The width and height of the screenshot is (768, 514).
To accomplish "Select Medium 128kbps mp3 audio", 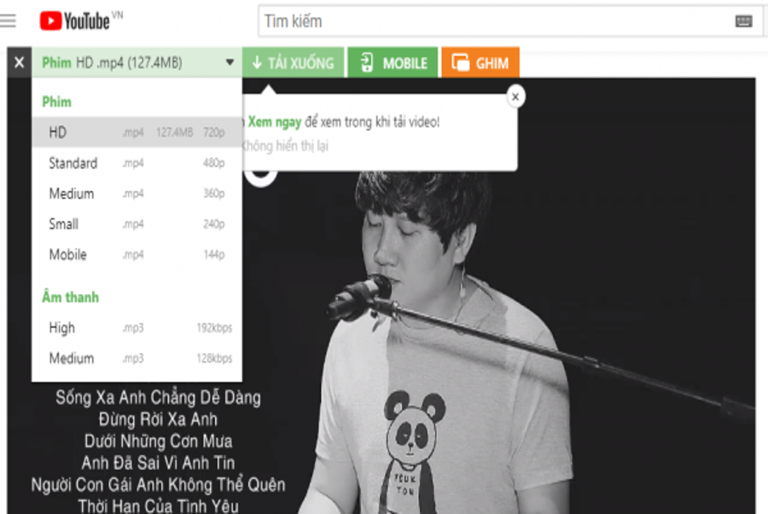I will tap(137, 358).
